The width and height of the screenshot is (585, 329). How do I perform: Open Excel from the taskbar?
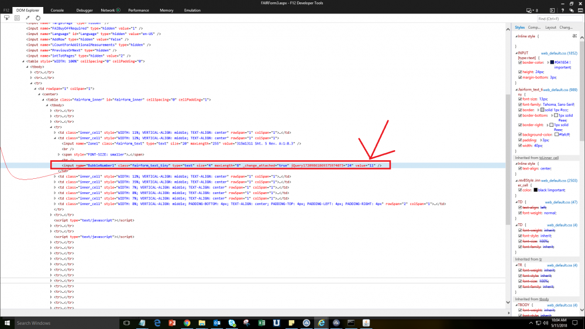pyautogui.click(x=261, y=323)
